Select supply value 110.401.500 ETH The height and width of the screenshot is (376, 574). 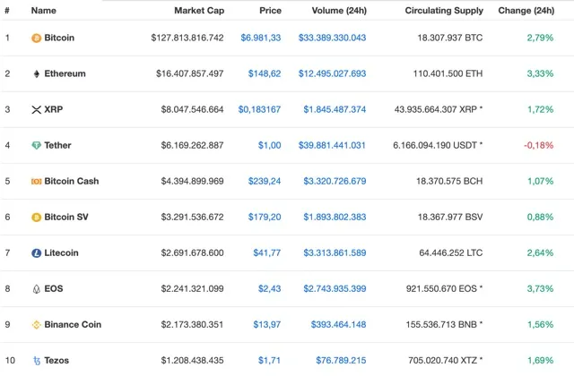(x=448, y=73)
